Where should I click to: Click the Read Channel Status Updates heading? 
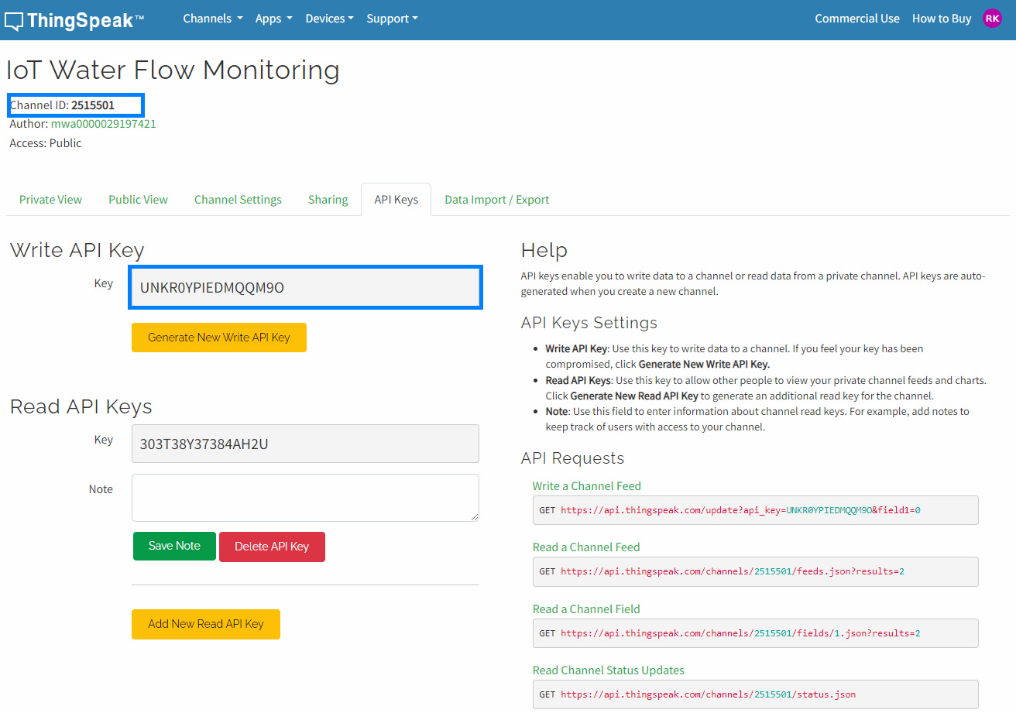[x=609, y=670]
